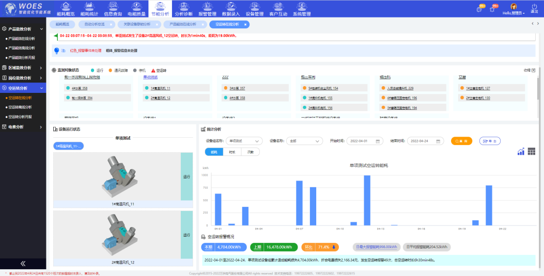Click the 分析诊断 navigation icon
The width and height of the screenshot is (544, 276).
pyautogui.click(x=183, y=6)
